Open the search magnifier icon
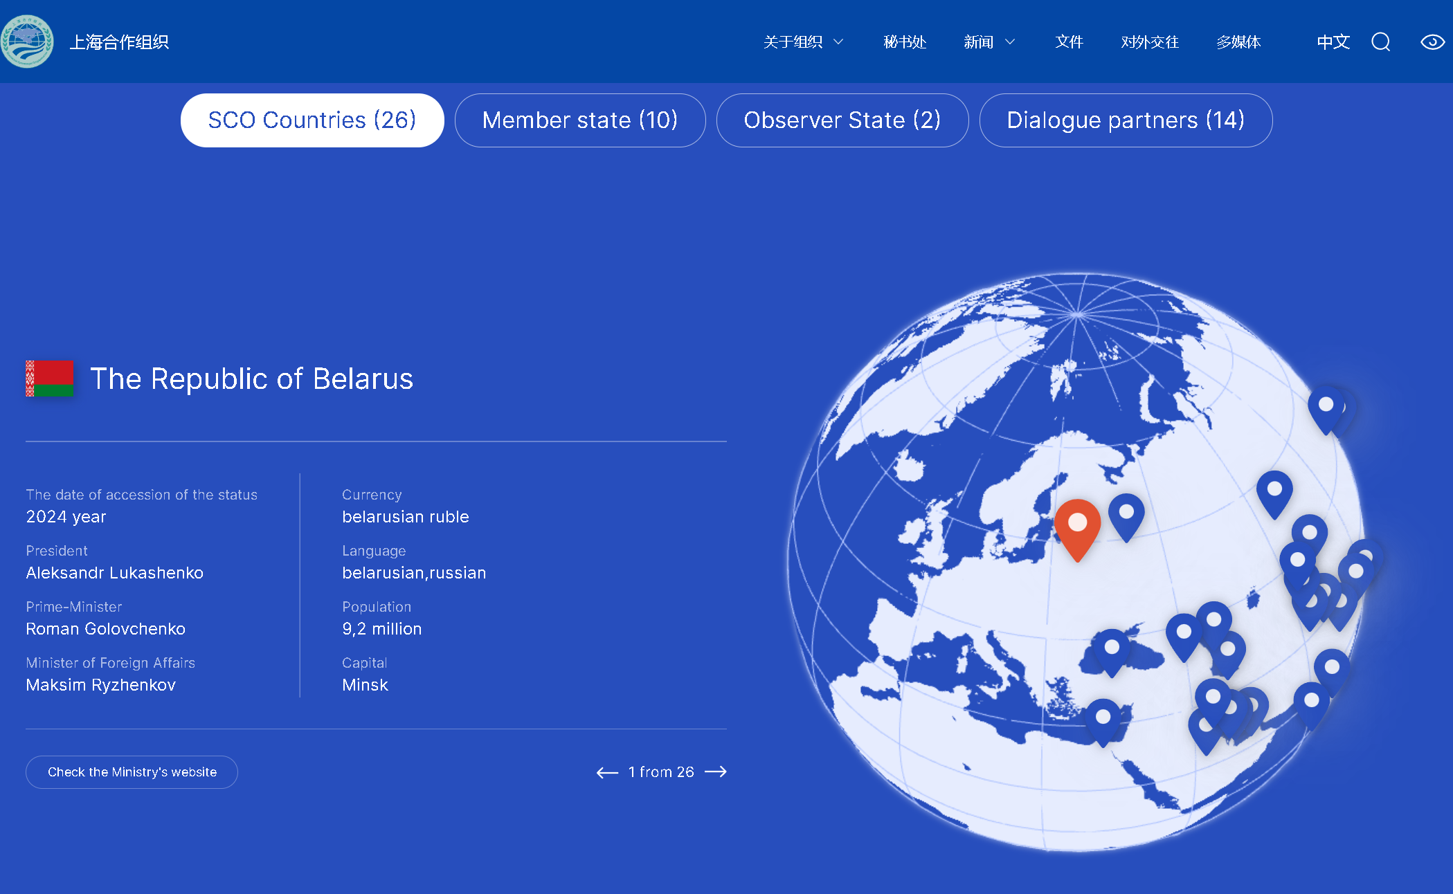 point(1380,42)
